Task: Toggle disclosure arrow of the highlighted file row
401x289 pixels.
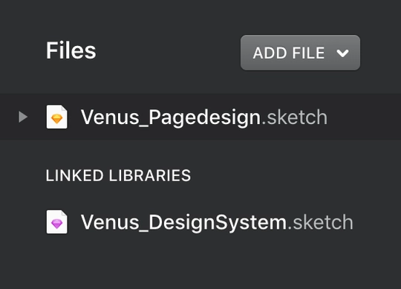Action: click(x=23, y=117)
